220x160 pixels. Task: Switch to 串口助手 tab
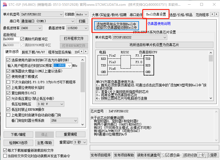tap(136, 15)
